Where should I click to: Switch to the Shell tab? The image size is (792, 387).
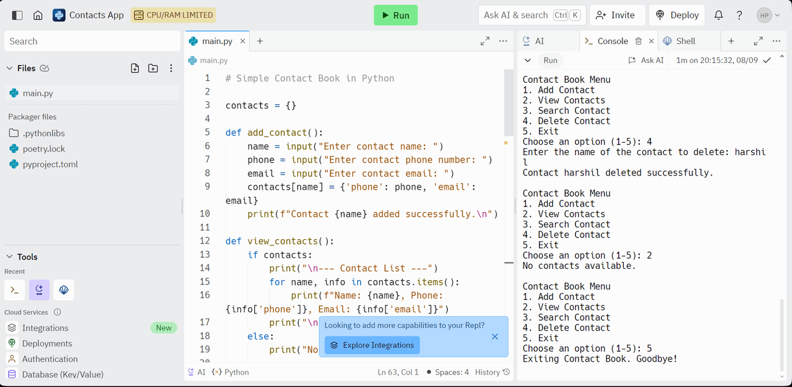(x=679, y=41)
